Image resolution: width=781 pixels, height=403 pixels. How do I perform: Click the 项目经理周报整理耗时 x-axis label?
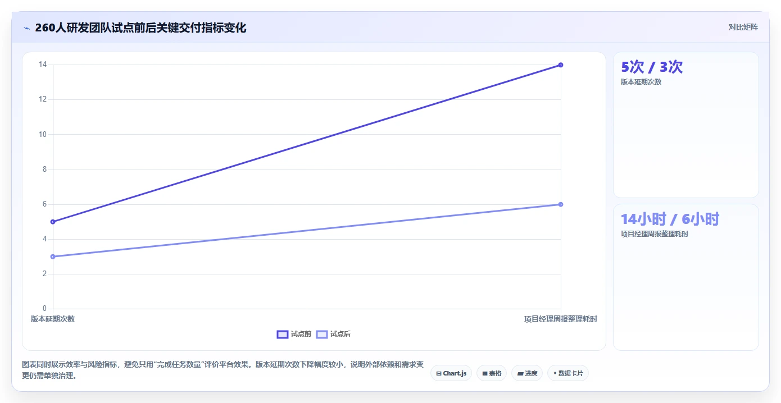[x=561, y=319]
